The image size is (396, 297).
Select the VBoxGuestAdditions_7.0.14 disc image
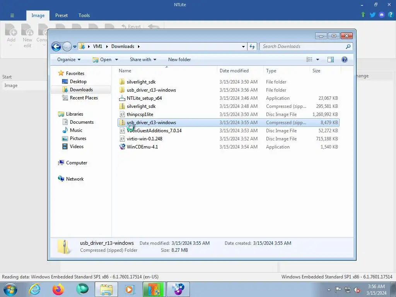pyautogui.click(x=228, y=131)
